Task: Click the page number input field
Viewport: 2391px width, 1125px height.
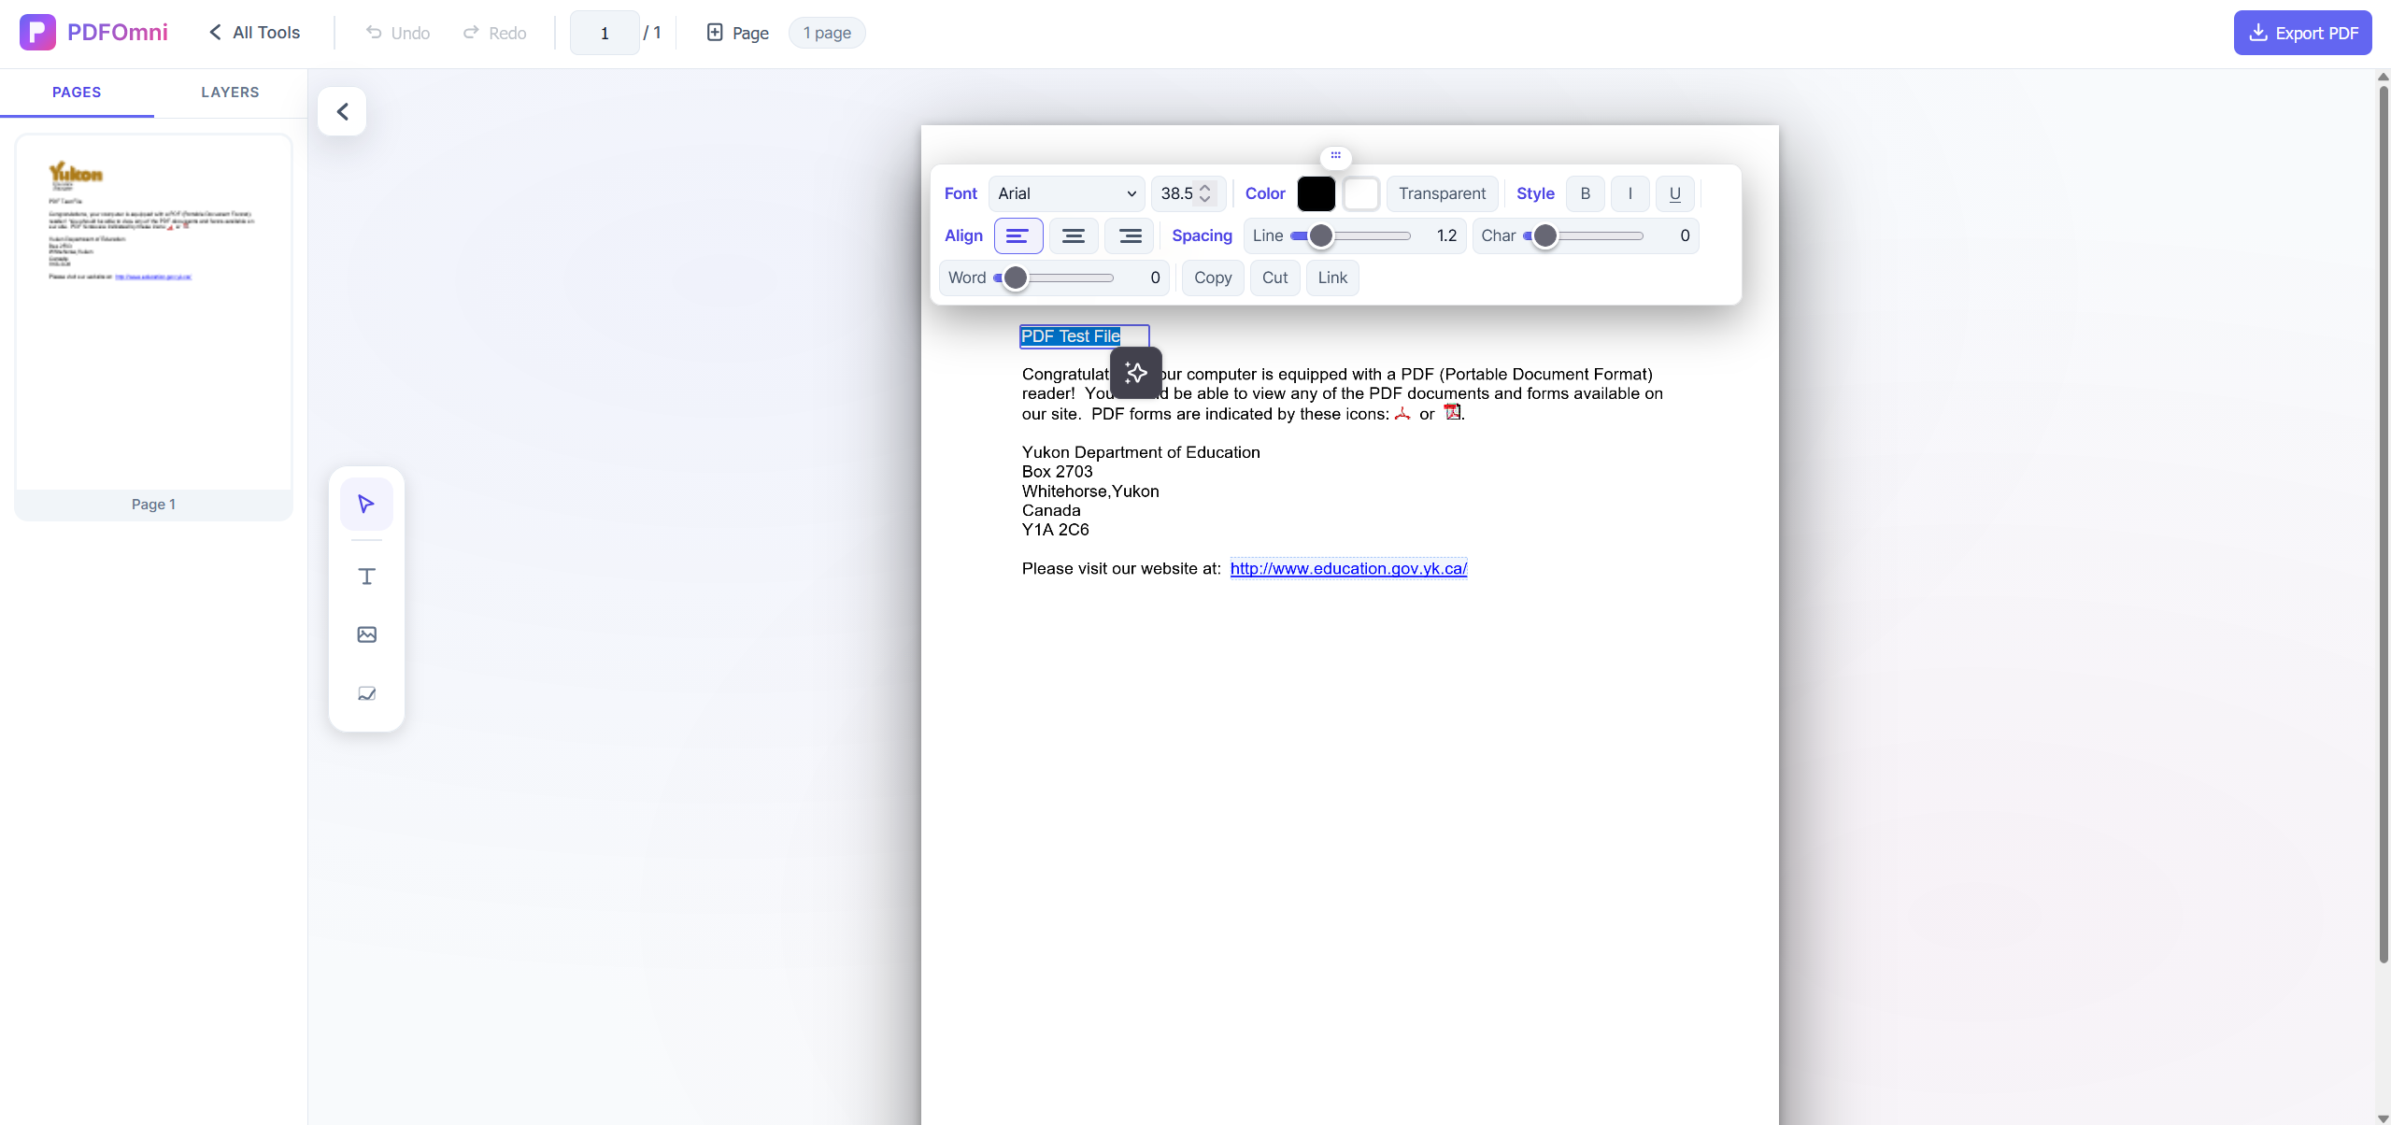Action: click(605, 33)
